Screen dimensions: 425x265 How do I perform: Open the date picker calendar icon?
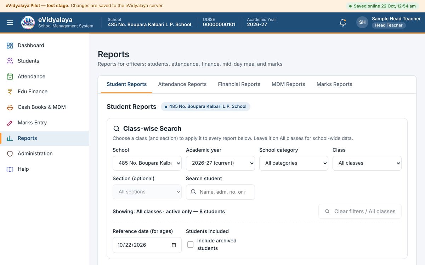click(x=174, y=245)
